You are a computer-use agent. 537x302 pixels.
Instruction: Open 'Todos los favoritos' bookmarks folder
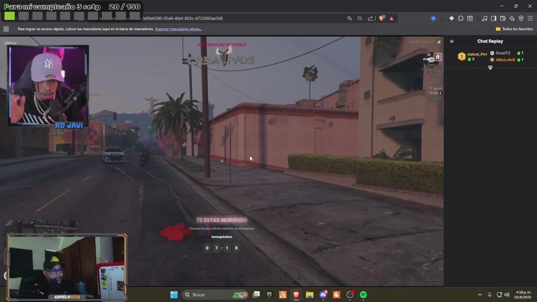point(514,29)
